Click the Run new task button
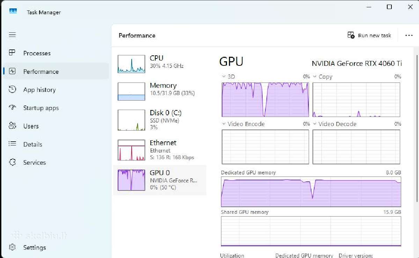Screen dimensions: 419x258 (369, 36)
